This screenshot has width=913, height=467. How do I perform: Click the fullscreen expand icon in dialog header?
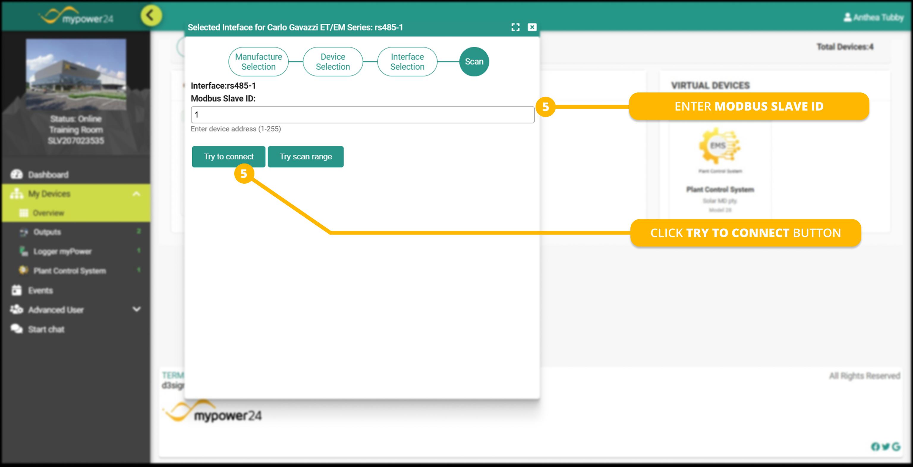pos(515,27)
